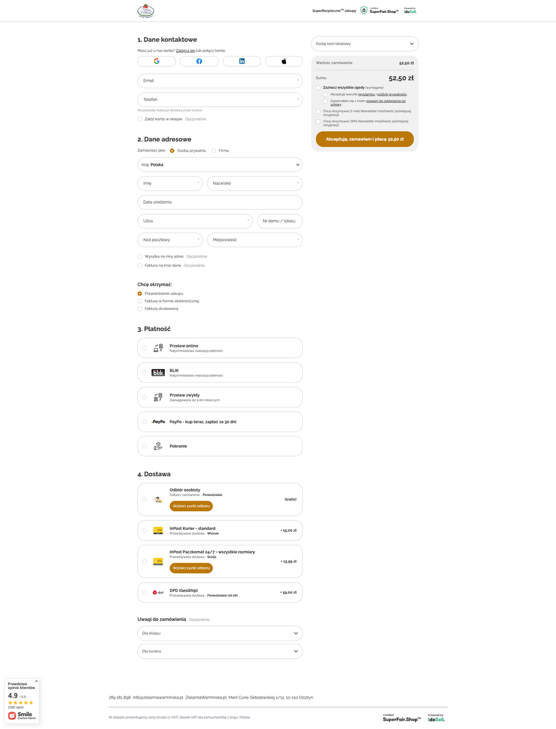Click 'Akceptuję, zamawiam i płacę' button
The image size is (556, 729).
pos(364,139)
